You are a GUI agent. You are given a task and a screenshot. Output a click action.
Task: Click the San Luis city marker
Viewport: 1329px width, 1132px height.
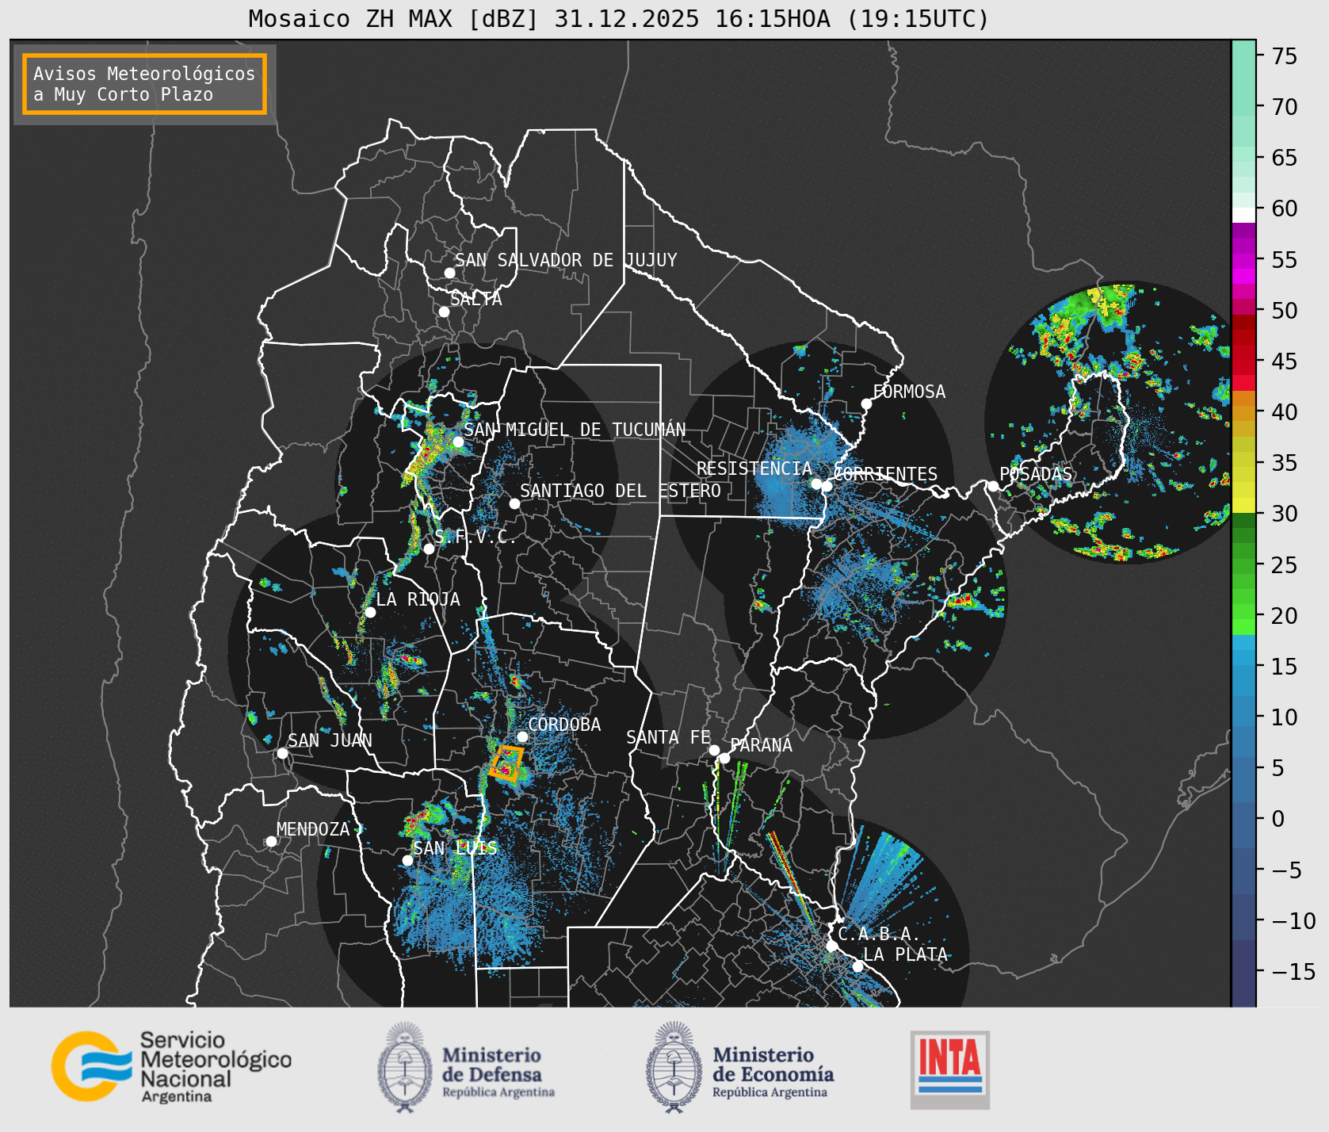coord(407,860)
